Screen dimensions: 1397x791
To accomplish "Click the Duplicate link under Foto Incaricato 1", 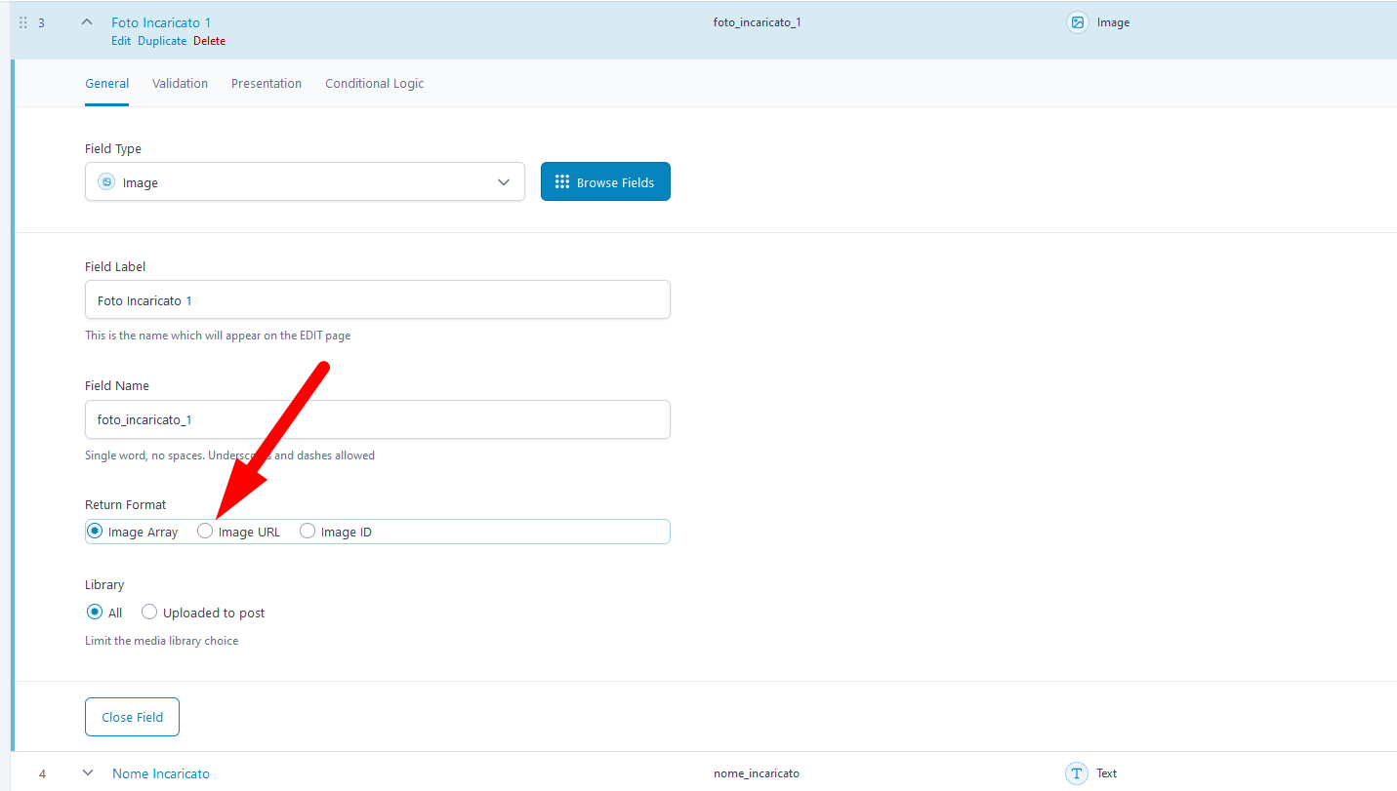I will pyautogui.click(x=162, y=41).
